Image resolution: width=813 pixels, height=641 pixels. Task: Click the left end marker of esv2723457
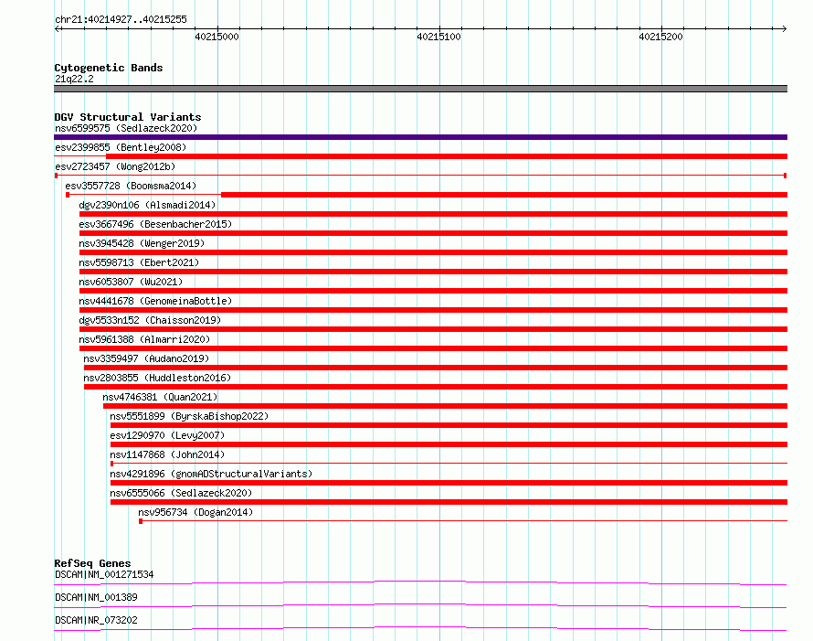(56, 176)
